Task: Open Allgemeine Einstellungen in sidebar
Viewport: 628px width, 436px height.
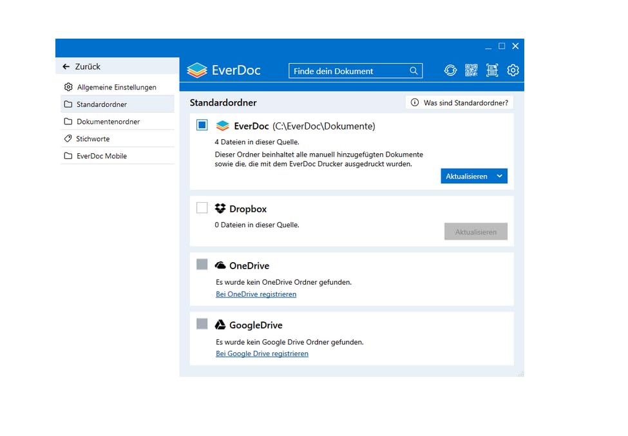Action: click(117, 87)
